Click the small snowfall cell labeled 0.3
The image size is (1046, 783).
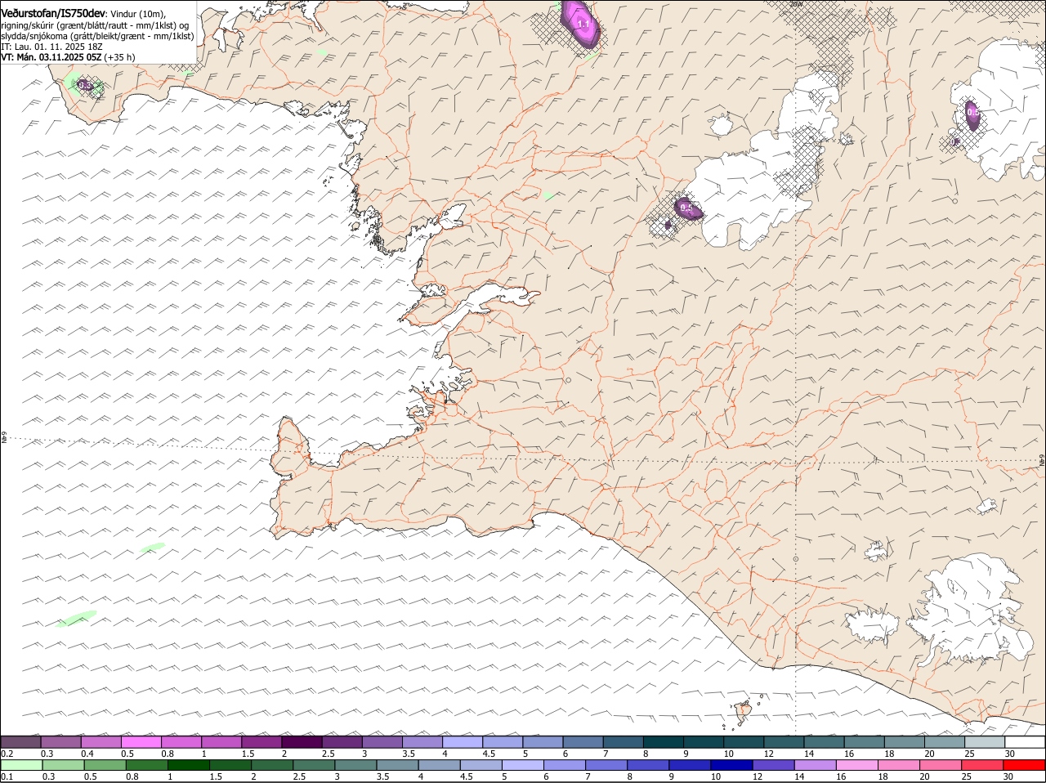84,84
